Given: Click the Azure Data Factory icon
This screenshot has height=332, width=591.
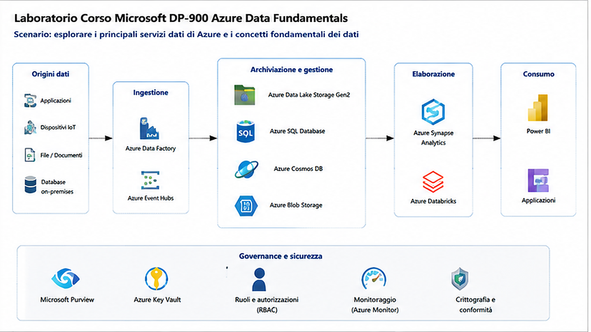Looking at the screenshot, I should (x=150, y=129).
